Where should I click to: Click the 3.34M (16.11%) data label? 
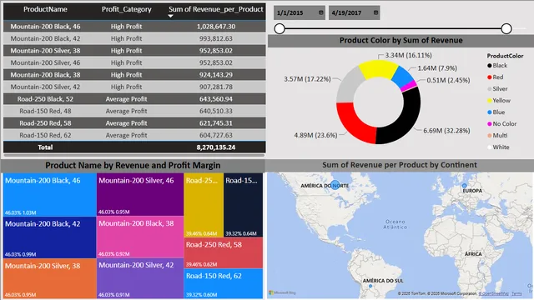tap(408, 55)
